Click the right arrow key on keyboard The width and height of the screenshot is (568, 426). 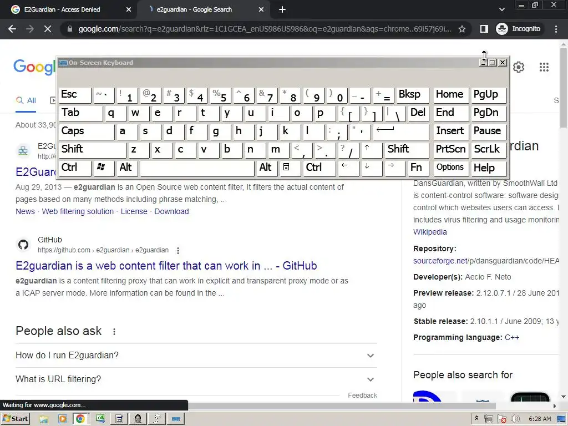394,168
